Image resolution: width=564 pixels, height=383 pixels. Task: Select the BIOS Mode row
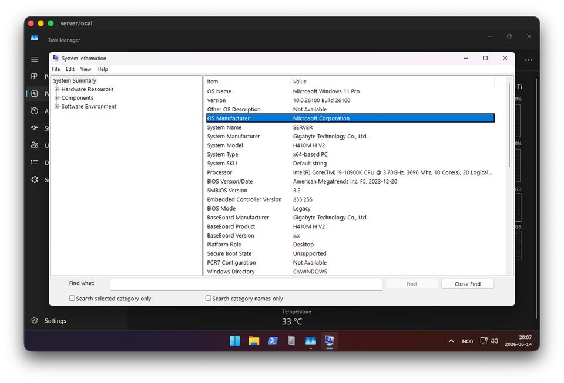(350, 208)
